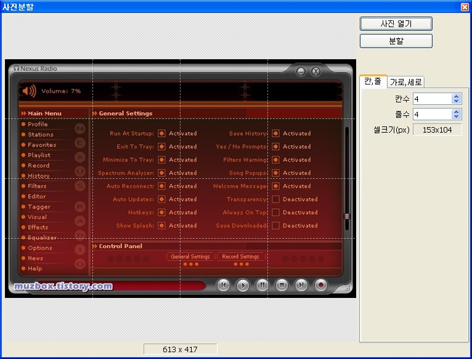472x359 pixels.
Task: Click the Nexus Radio resize grip icon
Action: pos(348,288)
